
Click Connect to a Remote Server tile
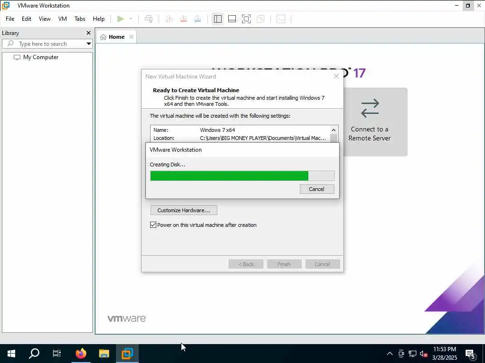pos(369,122)
